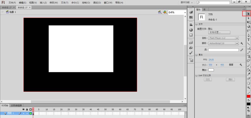The width and height of the screenshot is (251, 118).
Task: Select the Line tool
Action: pyautogui.click(x=248, y=44)
